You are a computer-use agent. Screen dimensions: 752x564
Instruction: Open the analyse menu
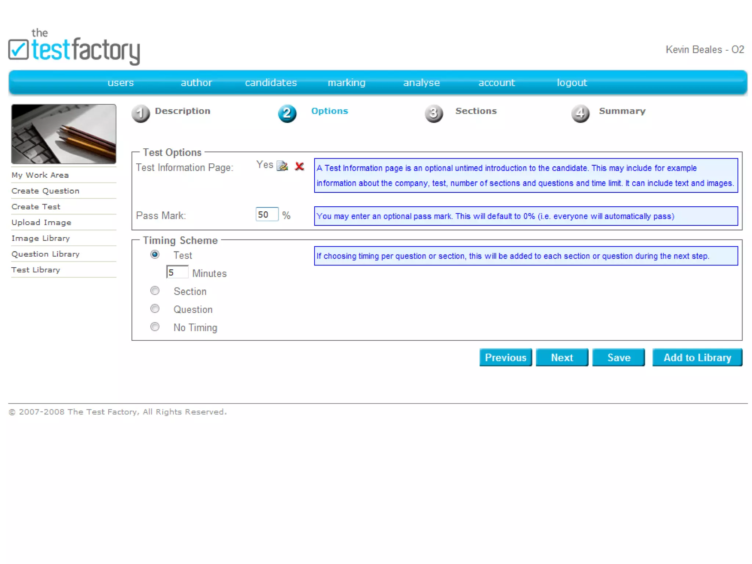point(422,83)
